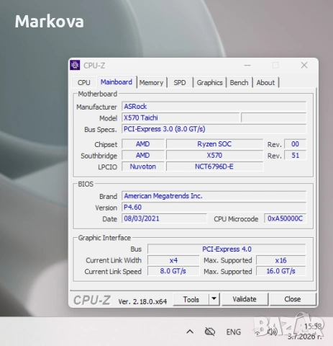Viewport: 333px width, 346px height.
Task: Click the BIOS version P4.60 value
Action: (214, 207)
